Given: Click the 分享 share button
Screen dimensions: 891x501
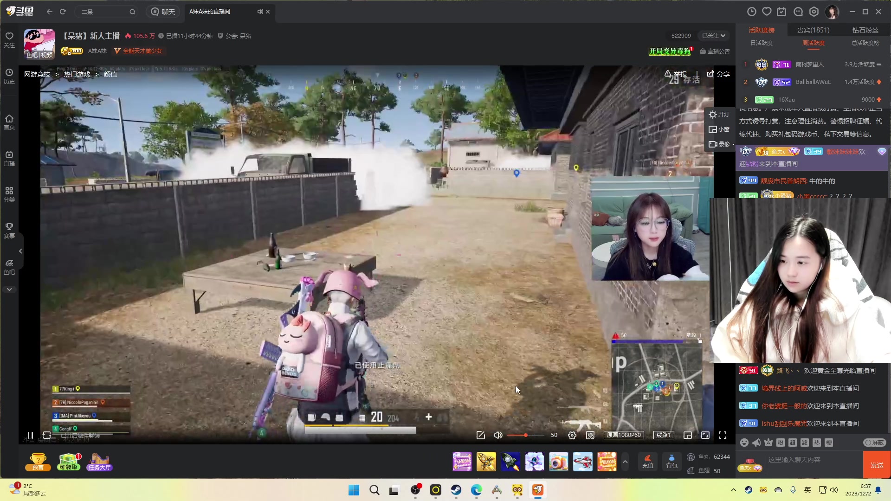Looking at the screenshot, I should click(718, 74).
